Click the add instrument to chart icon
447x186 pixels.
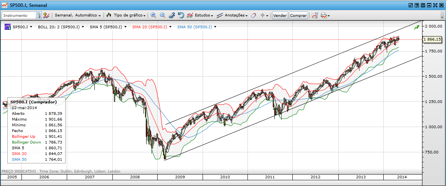[46, 15]
